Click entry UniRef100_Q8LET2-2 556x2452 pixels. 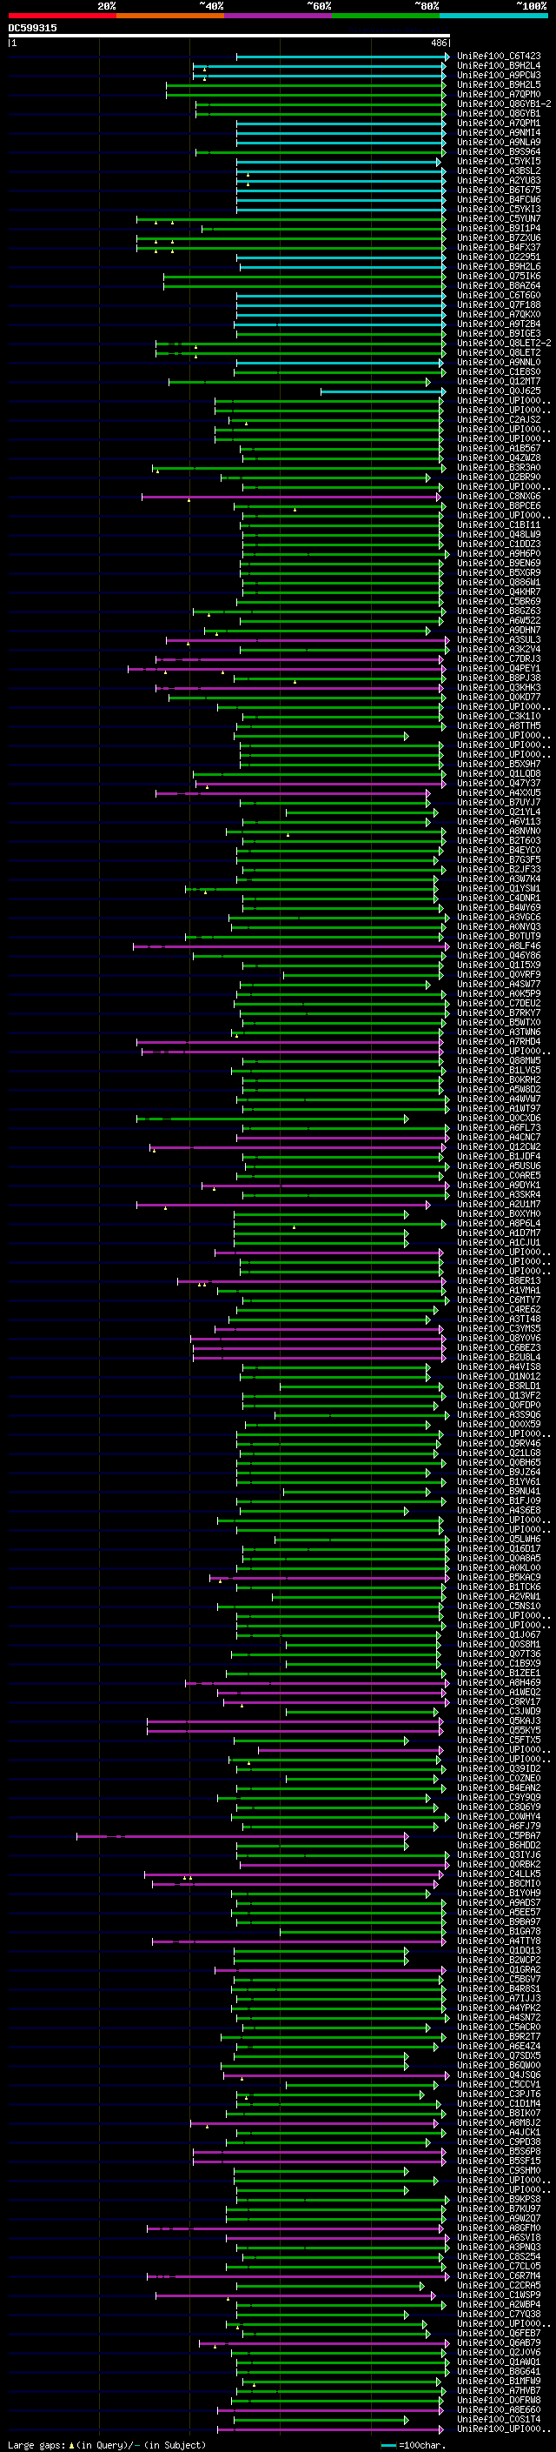504,343
